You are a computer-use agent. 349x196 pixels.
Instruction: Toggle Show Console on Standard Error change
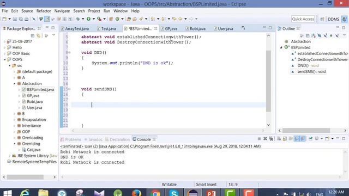click(x=303, y=139)
